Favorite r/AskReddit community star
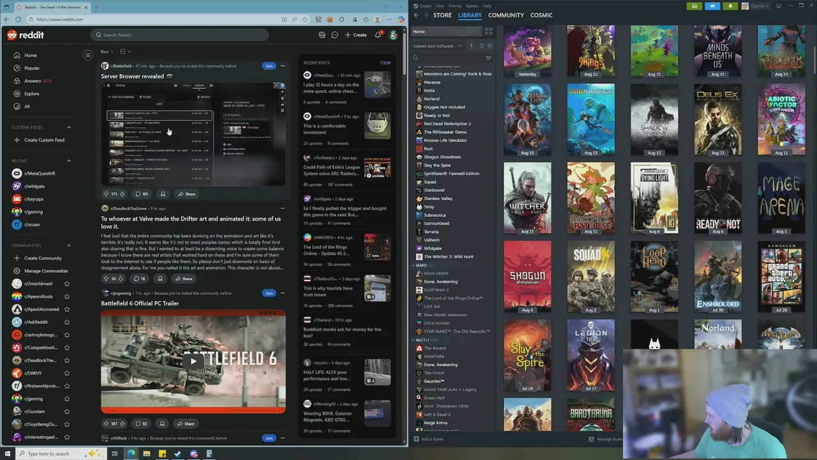 point(67,322)
